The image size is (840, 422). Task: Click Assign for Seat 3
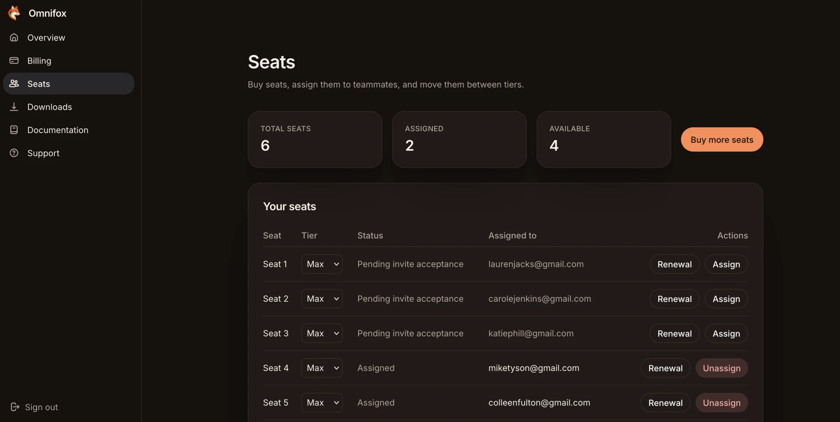point(726,334)
